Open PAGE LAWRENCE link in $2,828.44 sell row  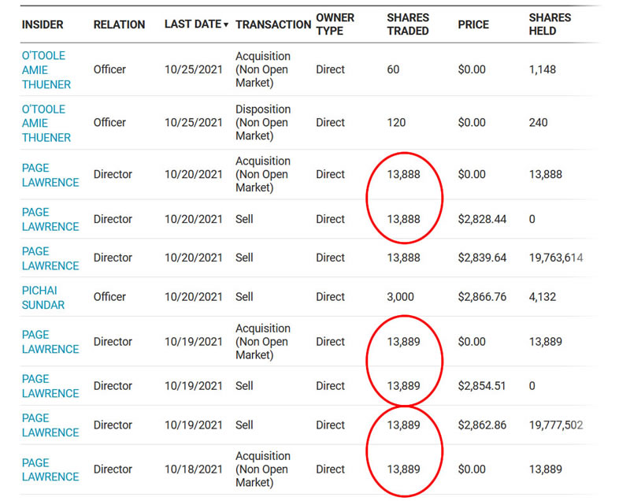tap(50, 219)
